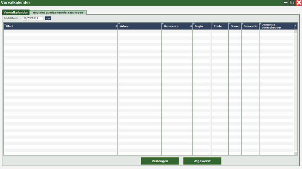Click the sort arrow icon on Begin column

[x=194, y=24]
